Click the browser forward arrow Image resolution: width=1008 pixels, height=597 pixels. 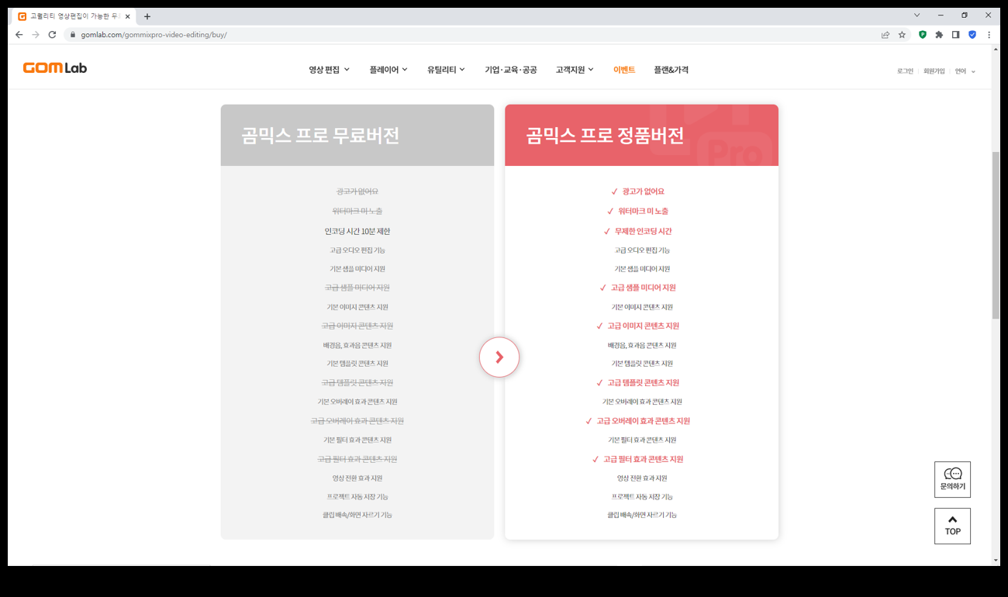[x=36, y=35]
